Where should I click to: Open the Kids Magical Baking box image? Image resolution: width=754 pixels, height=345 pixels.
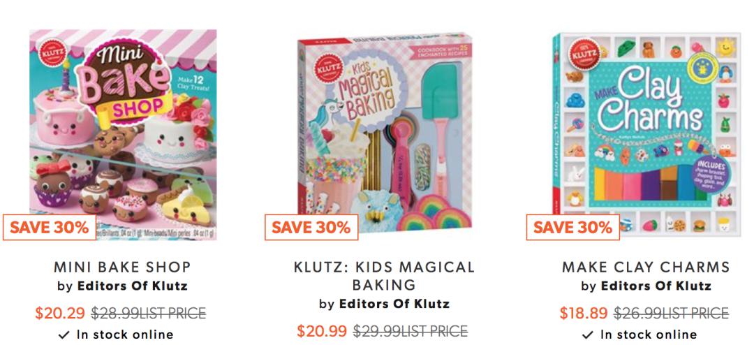click(384, 136)
